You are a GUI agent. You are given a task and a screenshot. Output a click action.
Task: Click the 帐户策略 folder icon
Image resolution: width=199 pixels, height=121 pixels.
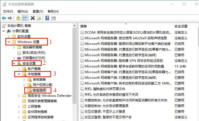[24, 69]
